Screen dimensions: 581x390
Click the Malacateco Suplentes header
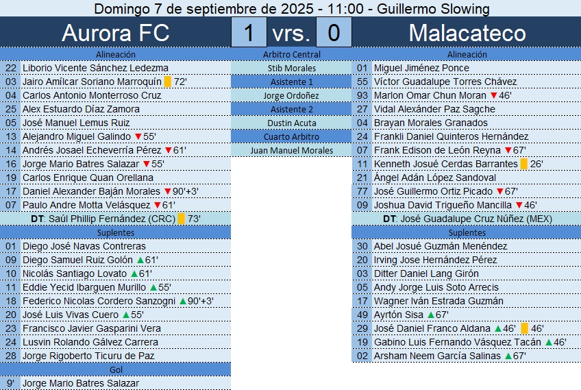point(467,232)
